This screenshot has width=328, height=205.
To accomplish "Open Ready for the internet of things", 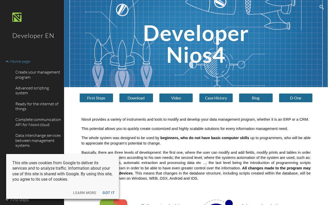I will 37,106.
